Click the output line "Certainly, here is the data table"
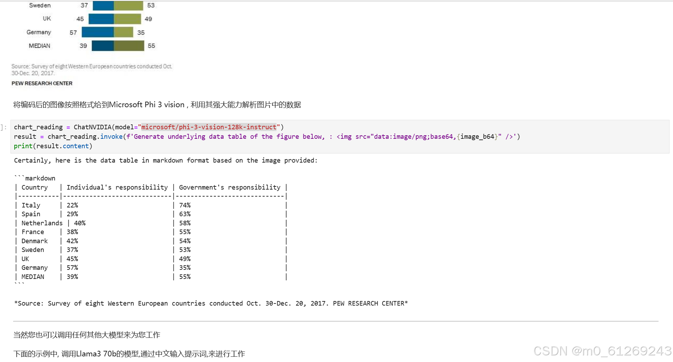The image size is (673, 362). [x=166, y=160]
